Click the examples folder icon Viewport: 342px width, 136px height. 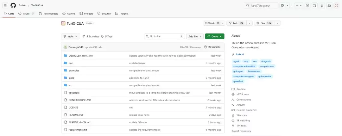(x=66, y=71)
